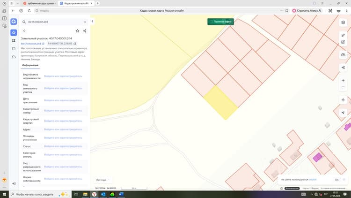Go back with the panel arrow
This screenshot has width=351, height=198.
(24, 31)
